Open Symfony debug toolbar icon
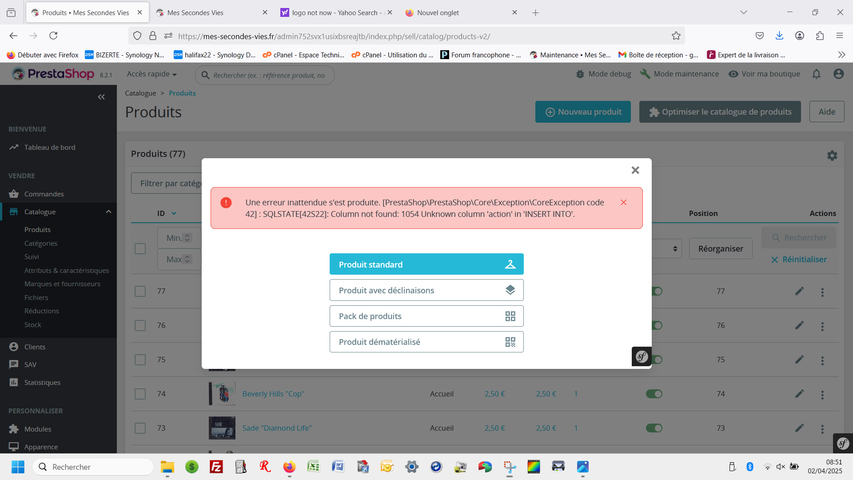Screen dimensions: 853x480 pyautogui.click(x=843, y=443)
